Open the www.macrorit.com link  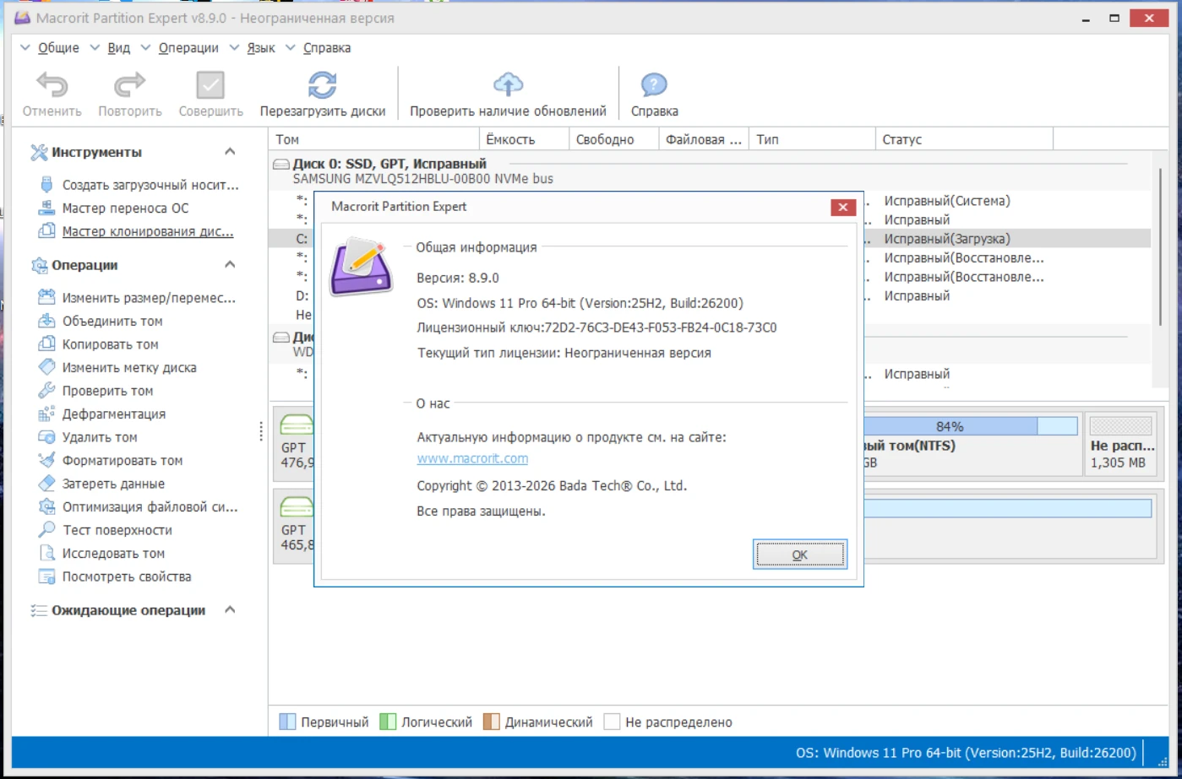click(x=472, y=459)
